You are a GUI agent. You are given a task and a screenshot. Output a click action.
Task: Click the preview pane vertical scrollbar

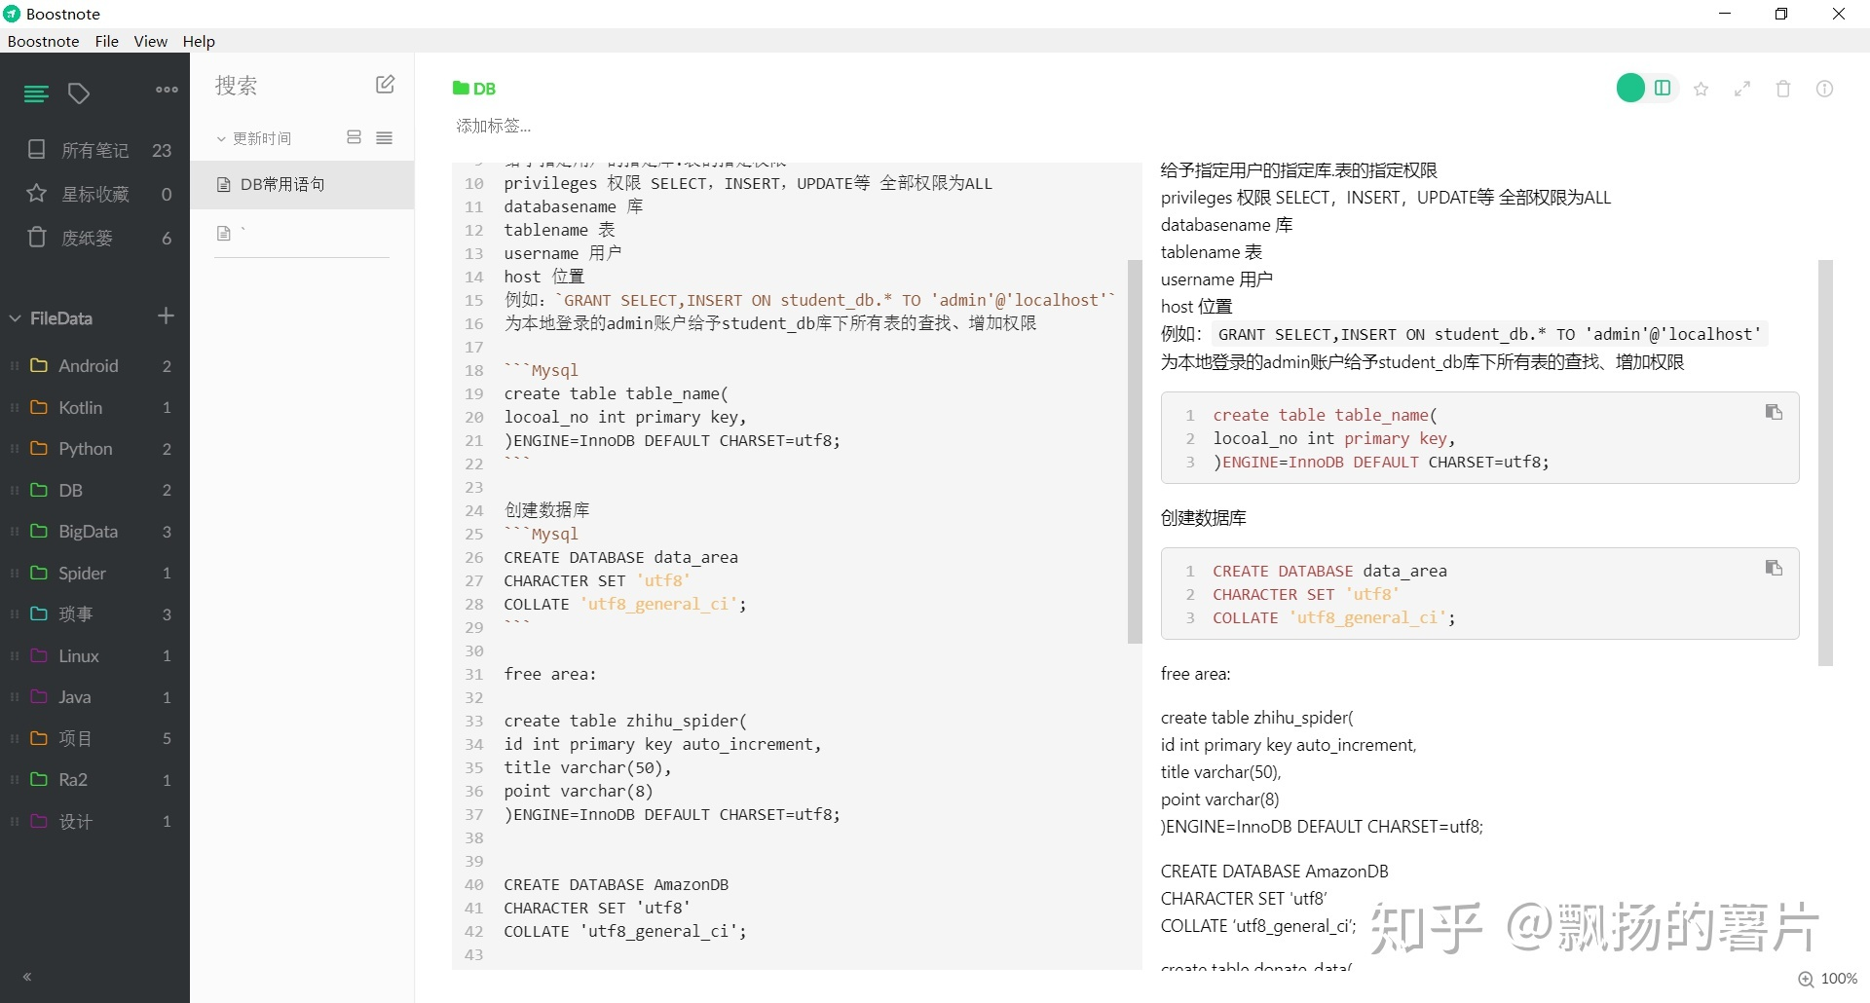tap(1825, 463)
